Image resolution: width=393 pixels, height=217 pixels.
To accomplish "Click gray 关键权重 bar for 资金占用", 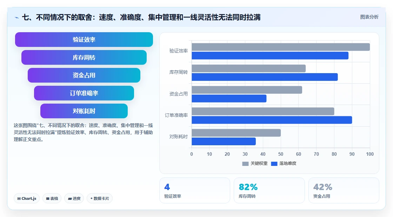I will 247,90.
